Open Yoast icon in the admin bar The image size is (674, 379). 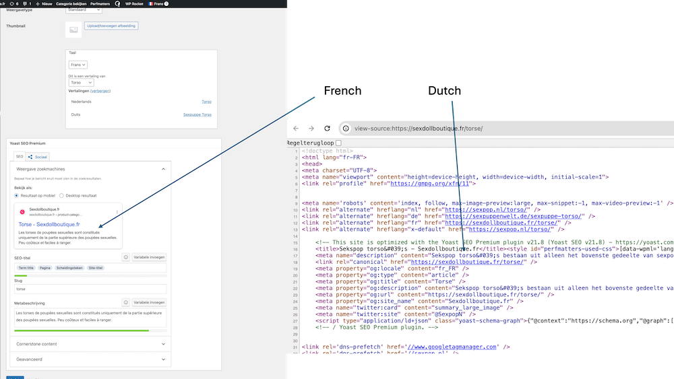[118, 4]
